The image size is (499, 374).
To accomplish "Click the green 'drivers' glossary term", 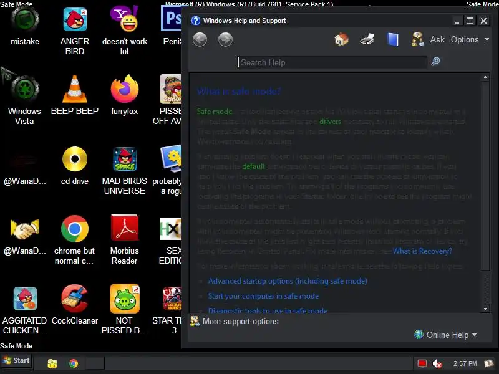I will tap(330, 122).
